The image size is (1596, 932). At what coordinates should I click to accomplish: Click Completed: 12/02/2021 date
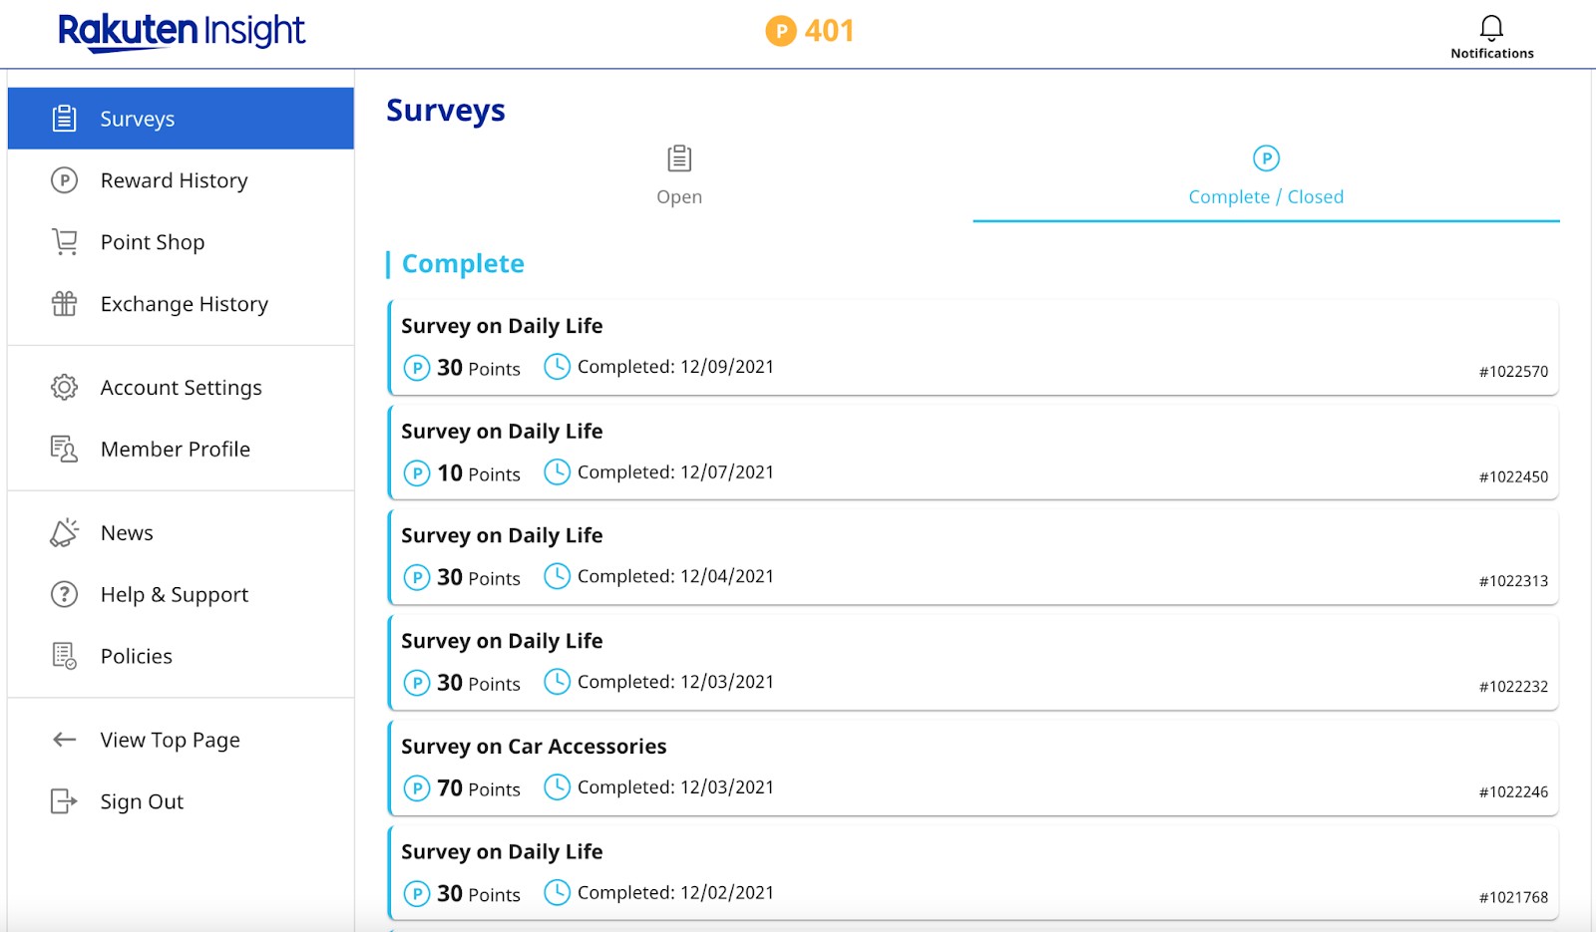point(675,893)
